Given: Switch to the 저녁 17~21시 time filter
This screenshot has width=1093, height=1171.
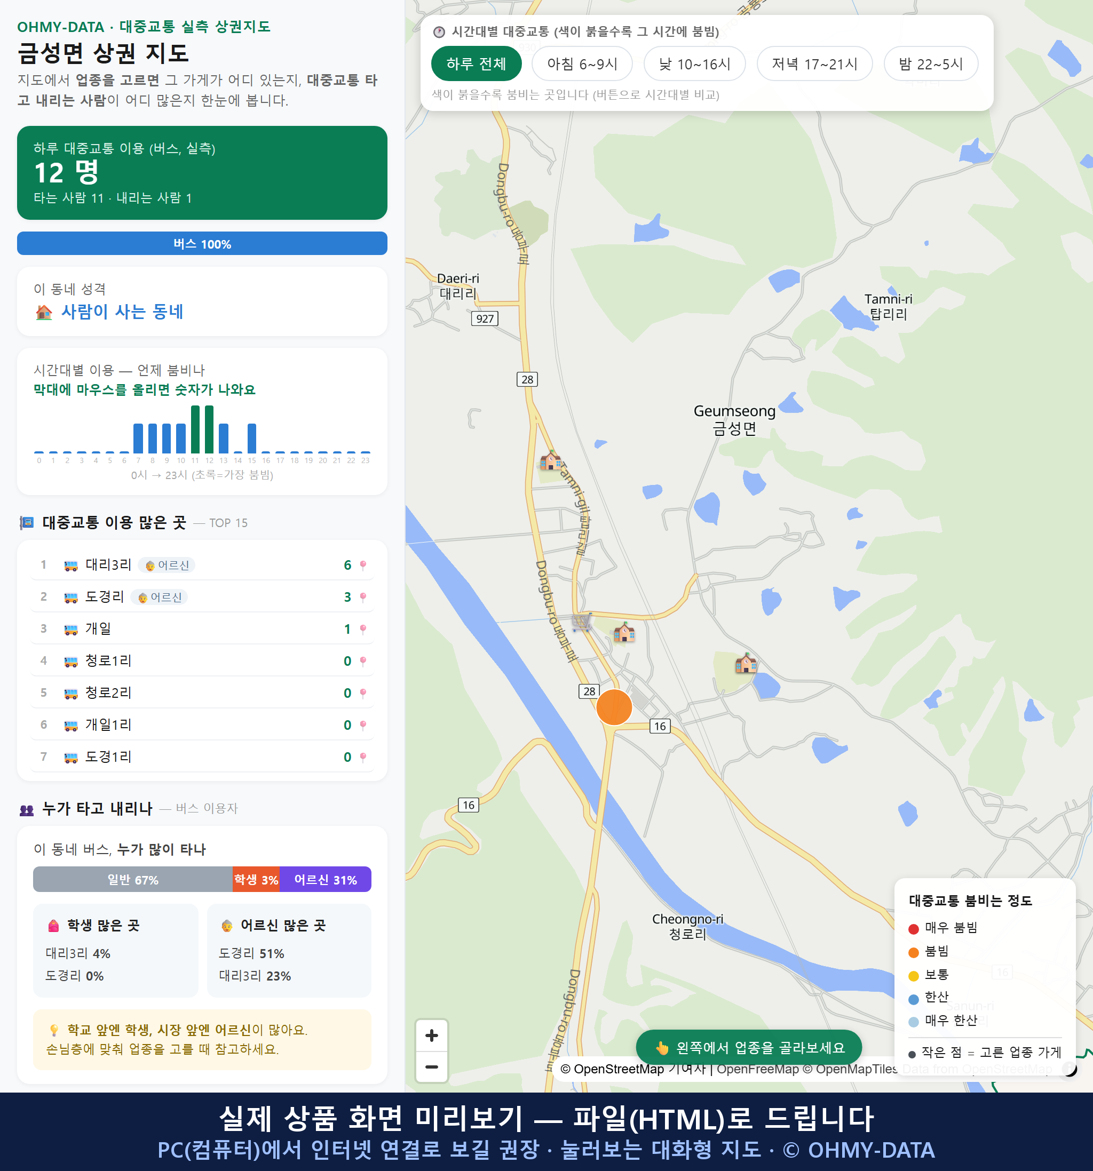Looking at the screenshot, I should click(814, 63).
